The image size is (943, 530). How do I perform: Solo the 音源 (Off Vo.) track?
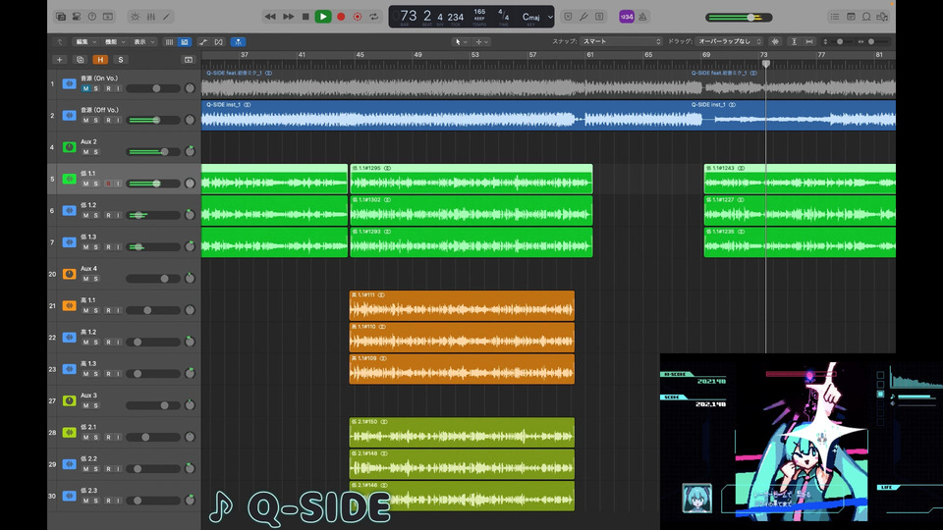point(96,121)
